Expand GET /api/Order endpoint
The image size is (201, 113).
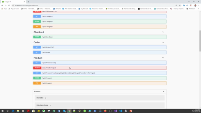[x=100, y=52]
